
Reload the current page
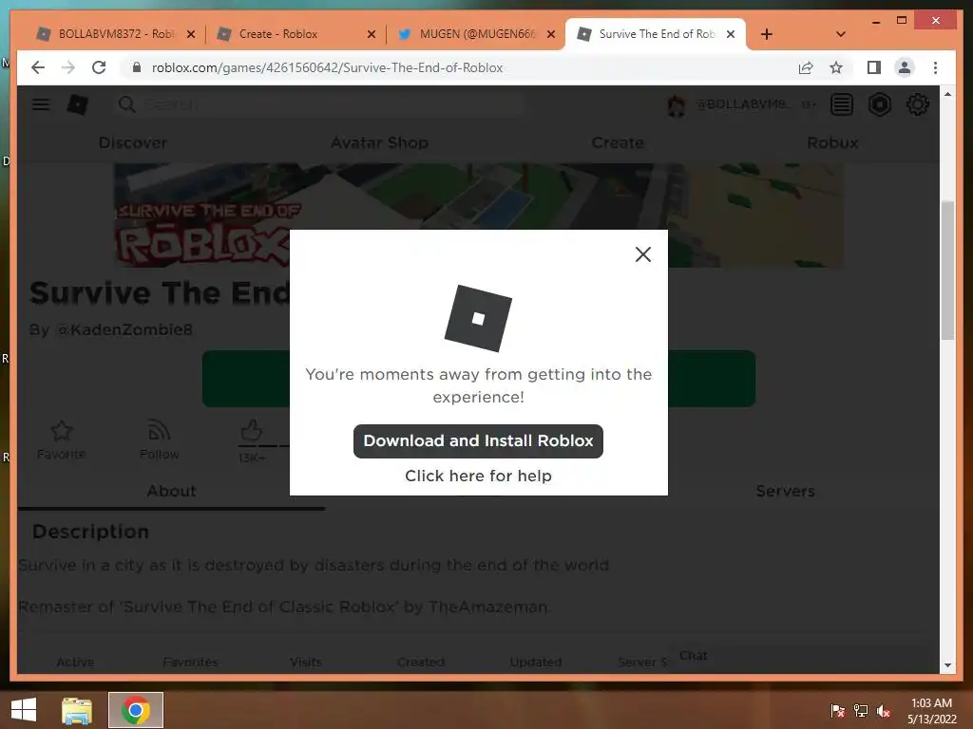[x=99, y=67]
